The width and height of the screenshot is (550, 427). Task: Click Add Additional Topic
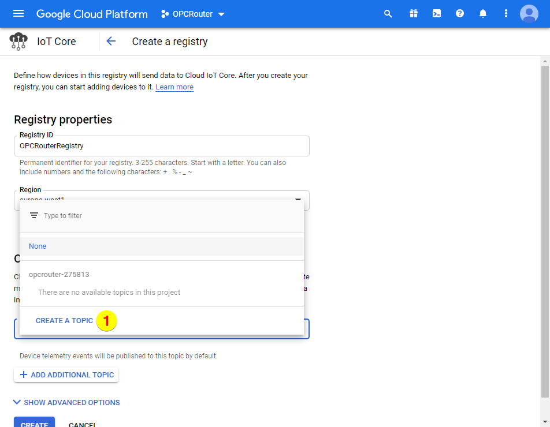pyautogui.click(x=66, y=374)
